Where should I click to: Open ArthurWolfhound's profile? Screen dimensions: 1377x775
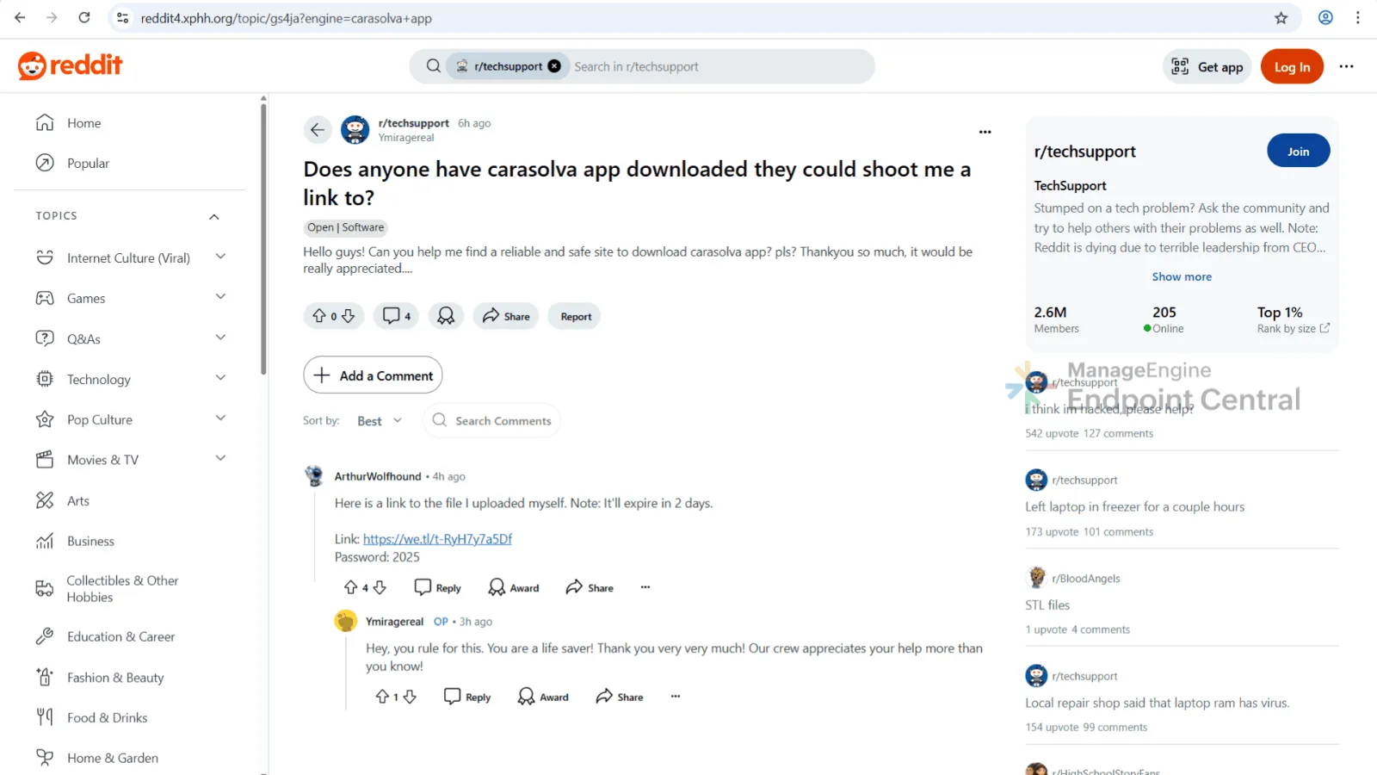click(378, 476)
